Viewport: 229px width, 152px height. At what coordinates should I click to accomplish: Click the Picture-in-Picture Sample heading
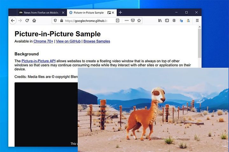click(x=58, y=34)
